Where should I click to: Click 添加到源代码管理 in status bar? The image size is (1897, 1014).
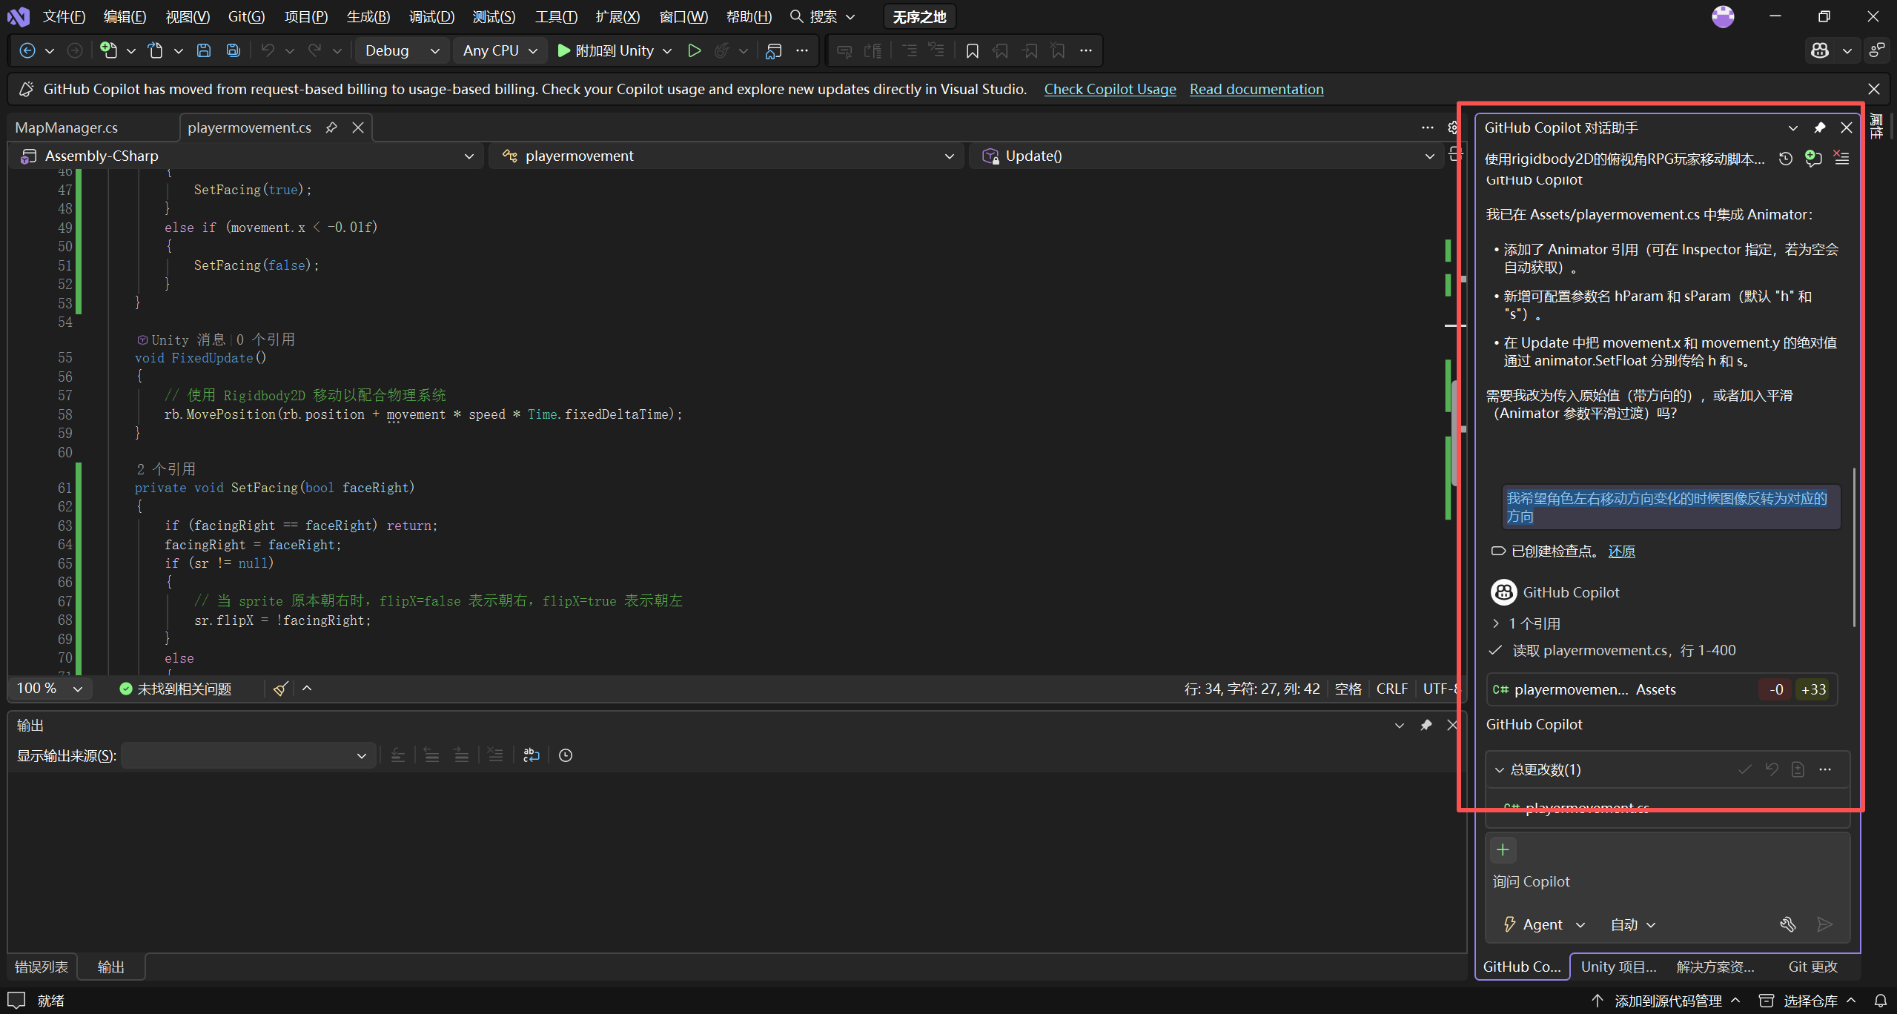click(1665, 1001)
